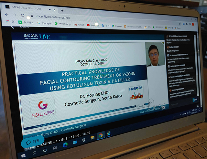The height and width of the screenshot is (159, 207).
Task: Click the browser reload button
Action: point(22,16)
